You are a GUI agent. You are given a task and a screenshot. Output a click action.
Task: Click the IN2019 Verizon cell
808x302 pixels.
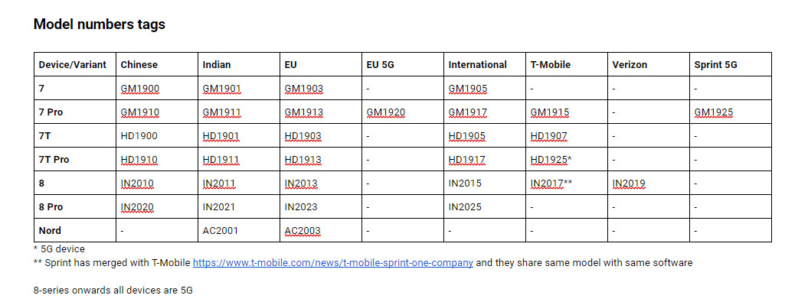click(x=648, y=183)
